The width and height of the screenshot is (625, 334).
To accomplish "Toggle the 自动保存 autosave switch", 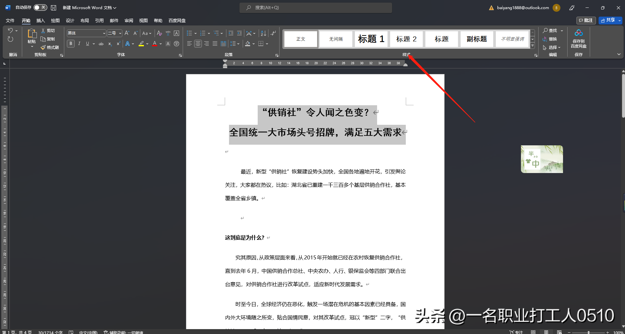I will [x=40, y=7].
